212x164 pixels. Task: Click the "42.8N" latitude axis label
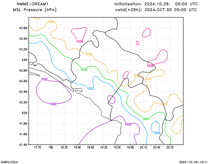pos(23,71)
